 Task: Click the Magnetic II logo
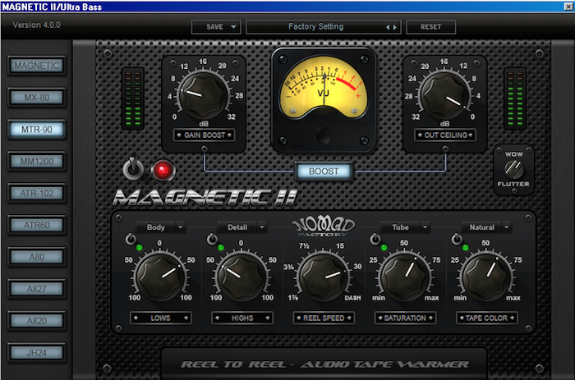(x=205, y=198)
